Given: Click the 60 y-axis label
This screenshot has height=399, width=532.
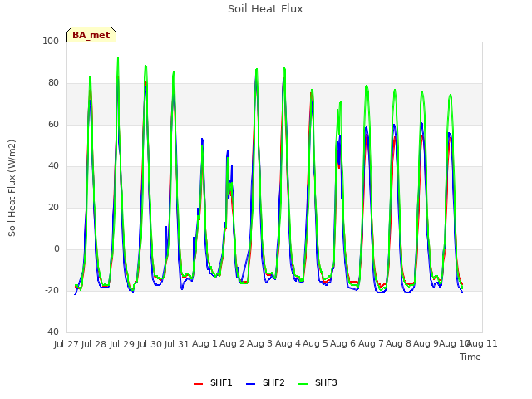Looking at the screenshot, I should [53, 124].
